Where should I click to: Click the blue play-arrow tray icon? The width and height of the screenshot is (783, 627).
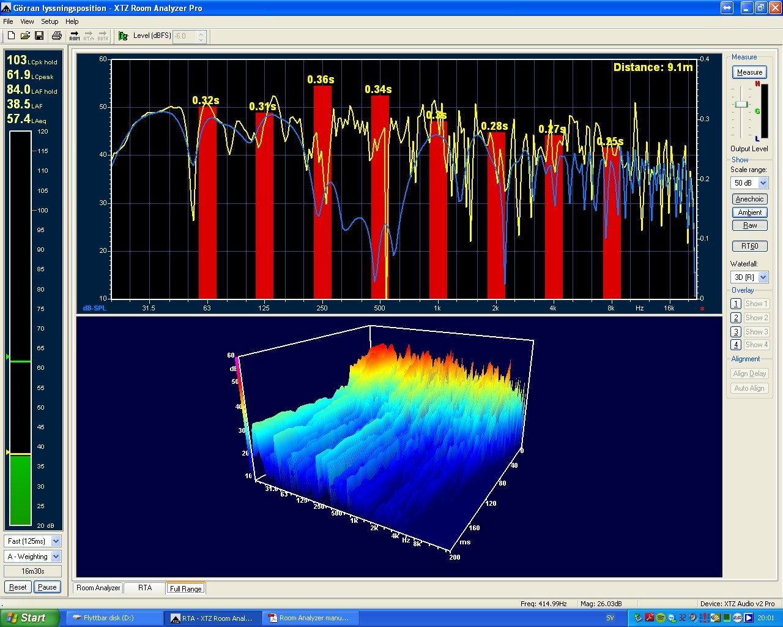(x=749, y=618)
